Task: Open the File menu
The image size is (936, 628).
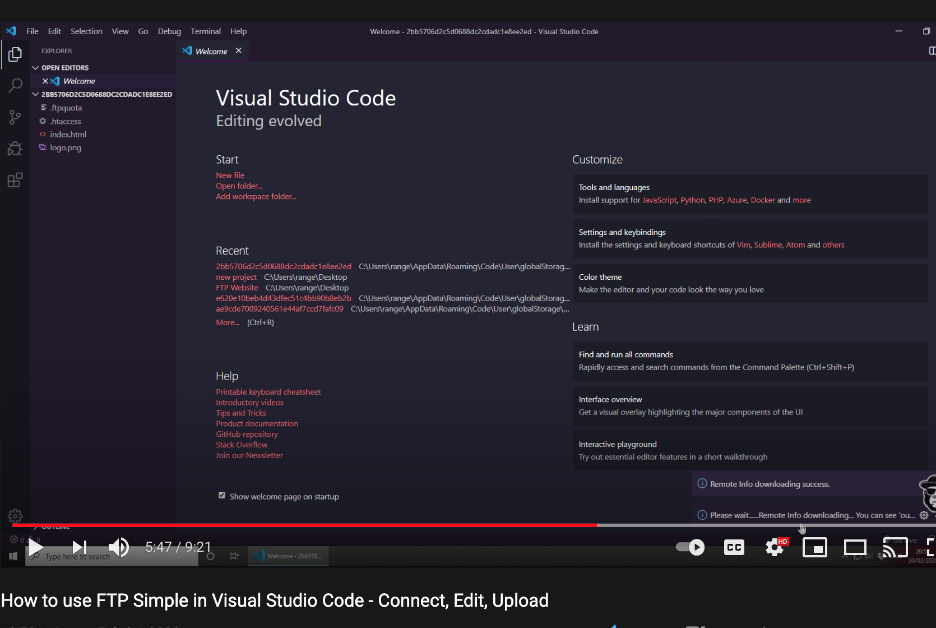Action: 33,31
